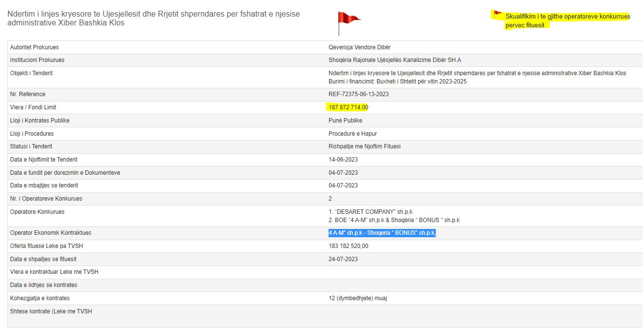Click the date 14-06-2023
643x329 pixels.
[343, 160]
